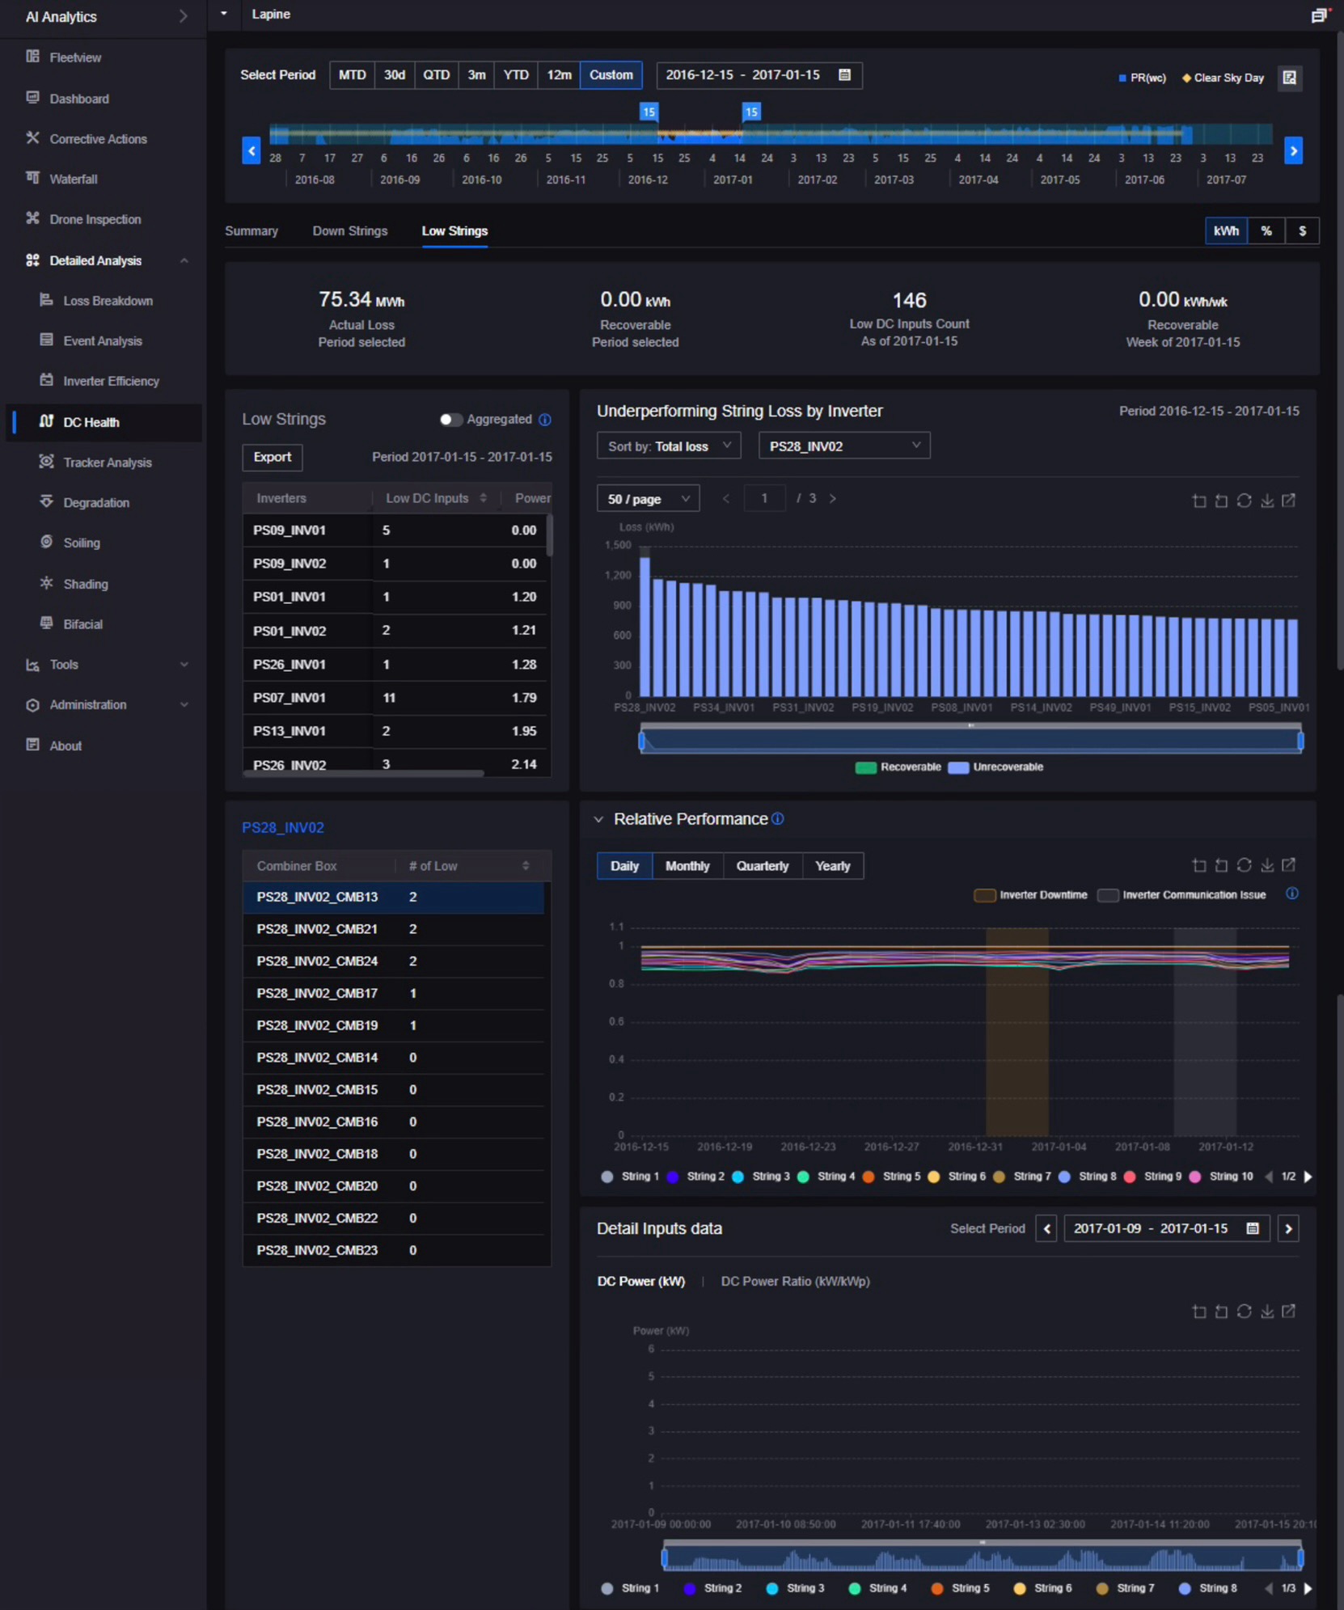Click the Export button
1344x1610 pixels.
pos(273,458)
